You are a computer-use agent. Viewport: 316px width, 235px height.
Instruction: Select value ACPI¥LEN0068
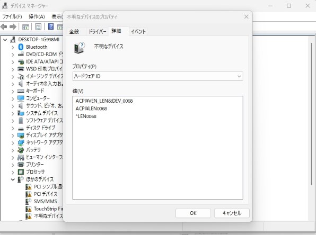click(91, 109)
